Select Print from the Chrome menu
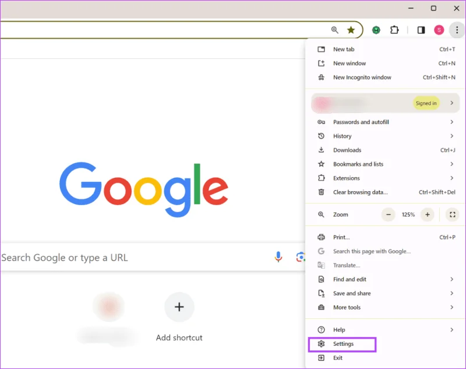The height and width of the screenshot is (369, 466). click(x=386, y=237)
